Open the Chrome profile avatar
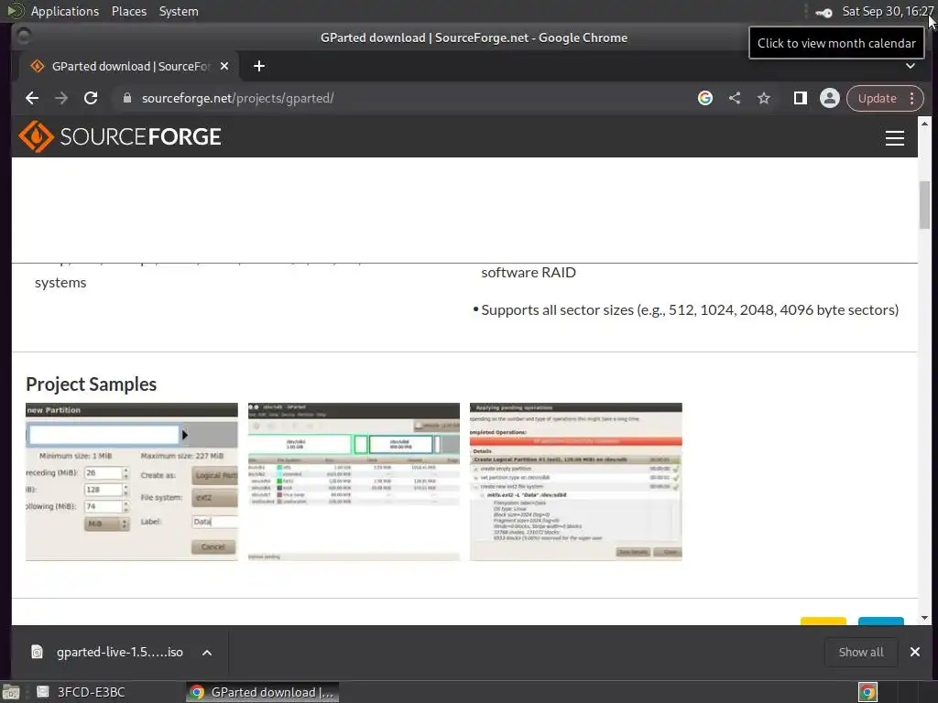The width and height of the screenshot is (938, 703). (x=830, y=98)
